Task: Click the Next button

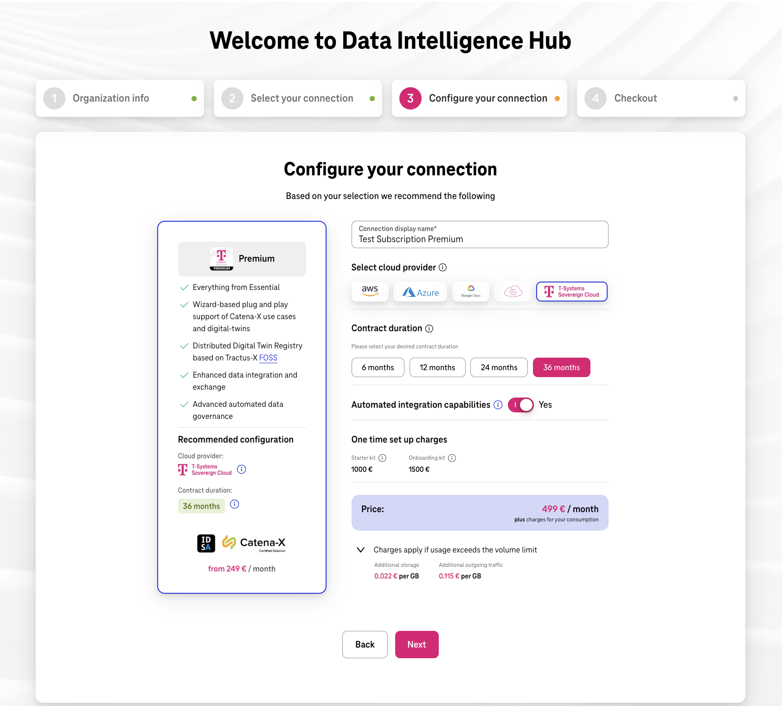Action: click(417, 644)
